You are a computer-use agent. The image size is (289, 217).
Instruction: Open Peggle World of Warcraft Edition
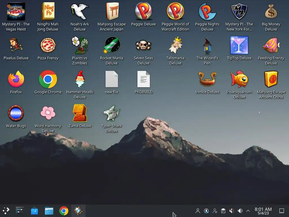[x=175, y=11]
